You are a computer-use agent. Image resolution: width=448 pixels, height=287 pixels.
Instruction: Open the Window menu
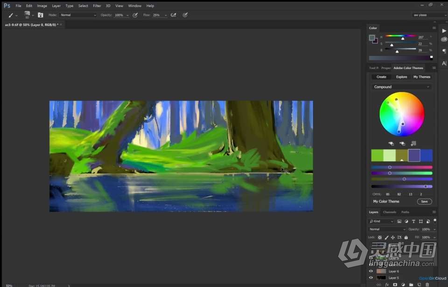pos(134,6)
